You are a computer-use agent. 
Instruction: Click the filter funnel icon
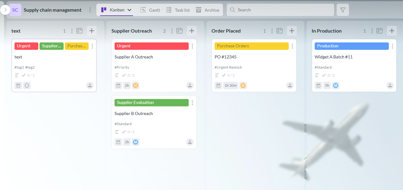click(x=342, y=10)
